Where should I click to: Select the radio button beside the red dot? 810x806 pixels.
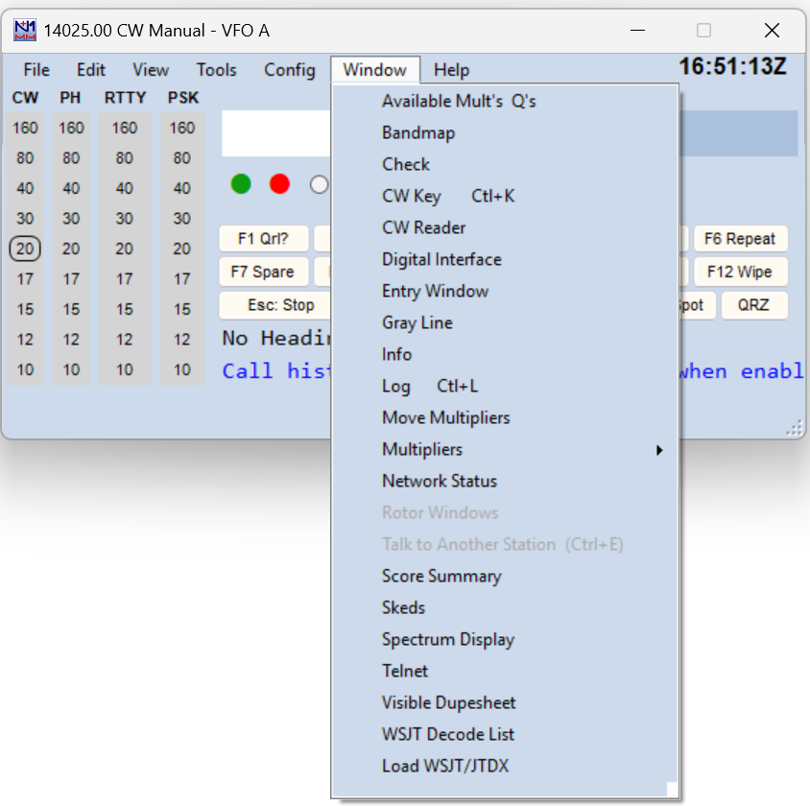[320, 184]
